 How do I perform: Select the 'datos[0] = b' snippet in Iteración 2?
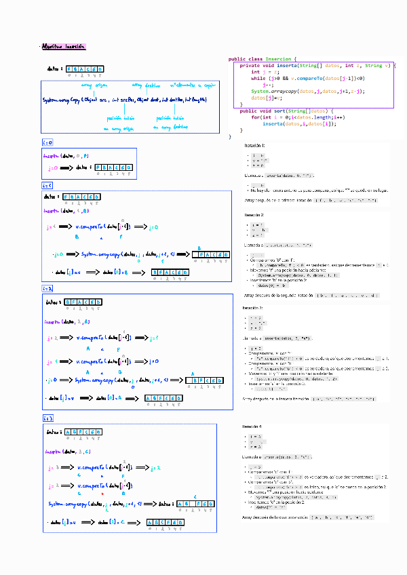click(x=273, y=285)
